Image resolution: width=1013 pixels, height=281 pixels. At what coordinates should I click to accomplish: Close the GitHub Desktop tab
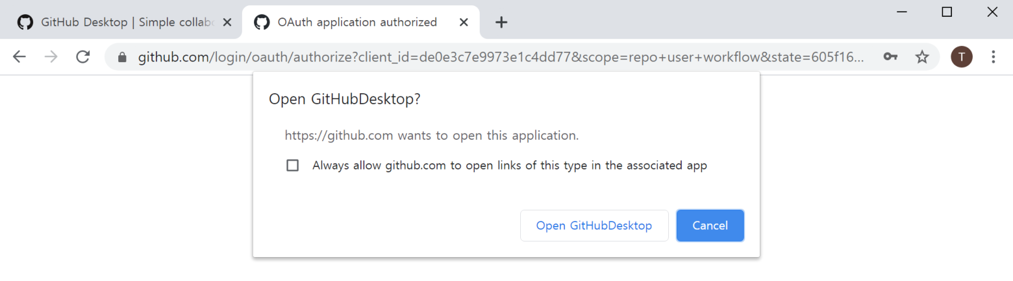[x=227, y=22]
